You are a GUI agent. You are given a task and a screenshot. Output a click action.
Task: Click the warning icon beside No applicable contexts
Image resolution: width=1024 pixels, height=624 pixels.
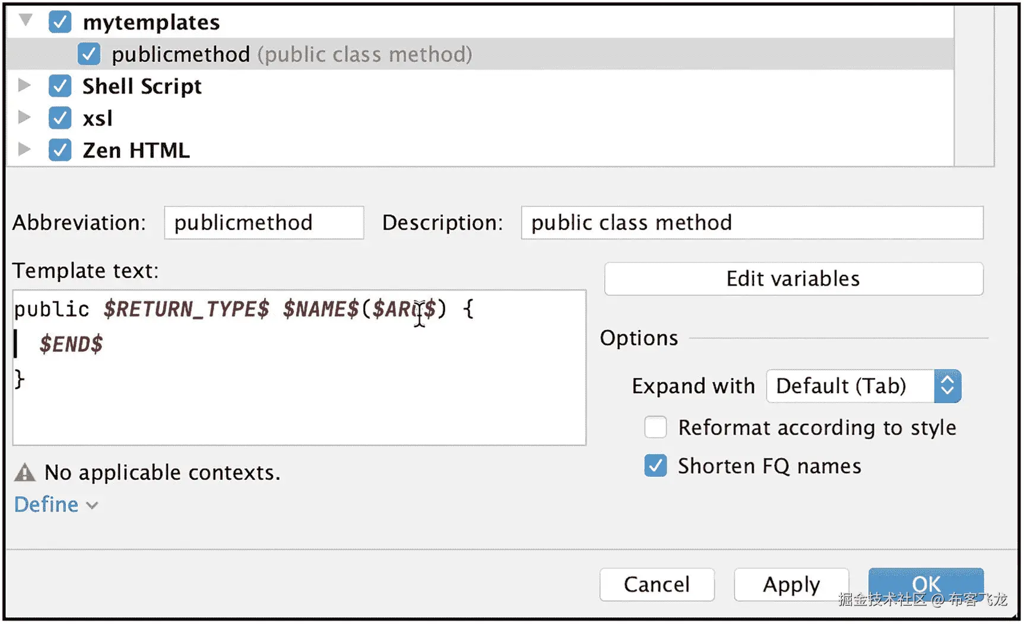coord(24,473)
